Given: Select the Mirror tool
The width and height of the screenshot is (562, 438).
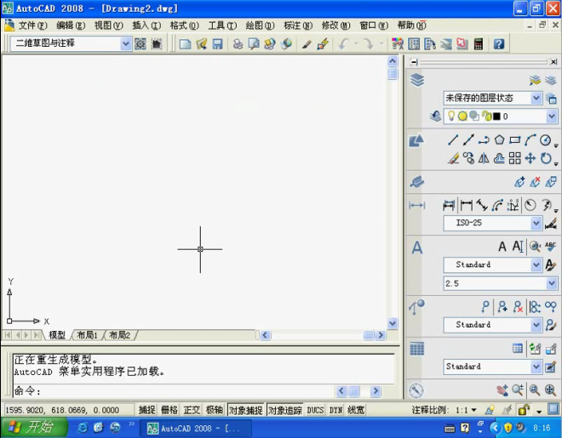Looking at the screenshot, I should [x=484, y=158].
